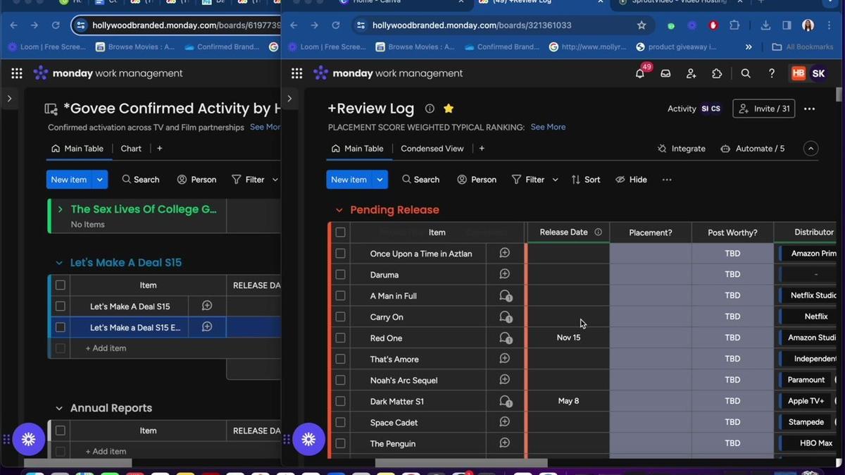Click horizontal scrollbar under Review Log table
Viewport: 845px width, 475px height.
pyautogui.click(x=461, y=463)
